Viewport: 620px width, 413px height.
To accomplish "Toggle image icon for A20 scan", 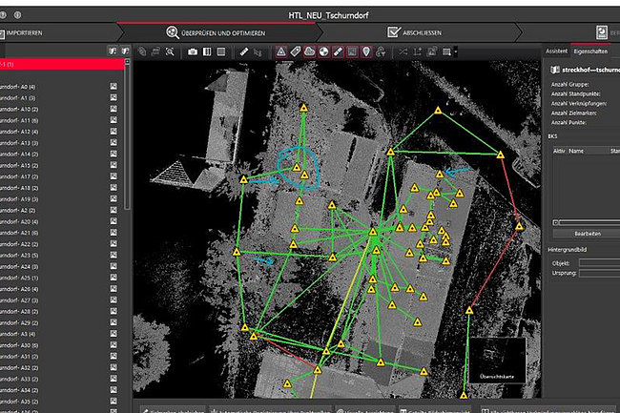I will click(113, 221).
